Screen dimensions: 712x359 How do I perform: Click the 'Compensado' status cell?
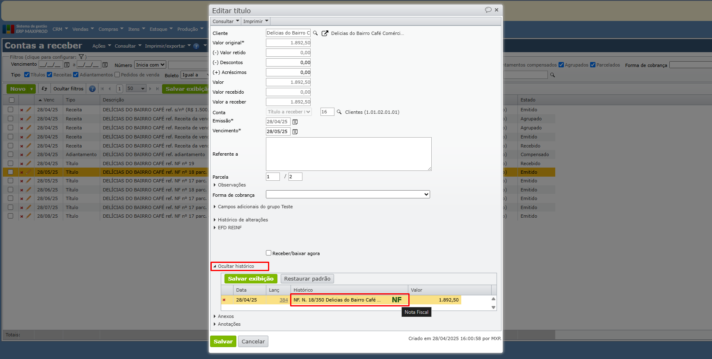pos(536,154)
